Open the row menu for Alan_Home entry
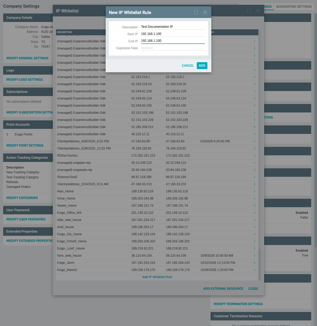317x326 pixels. click(254, 191)
